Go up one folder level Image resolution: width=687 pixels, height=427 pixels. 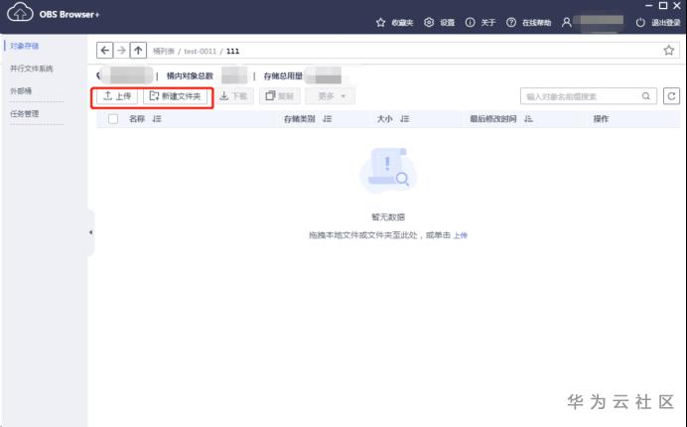click(x=138, y=51)
